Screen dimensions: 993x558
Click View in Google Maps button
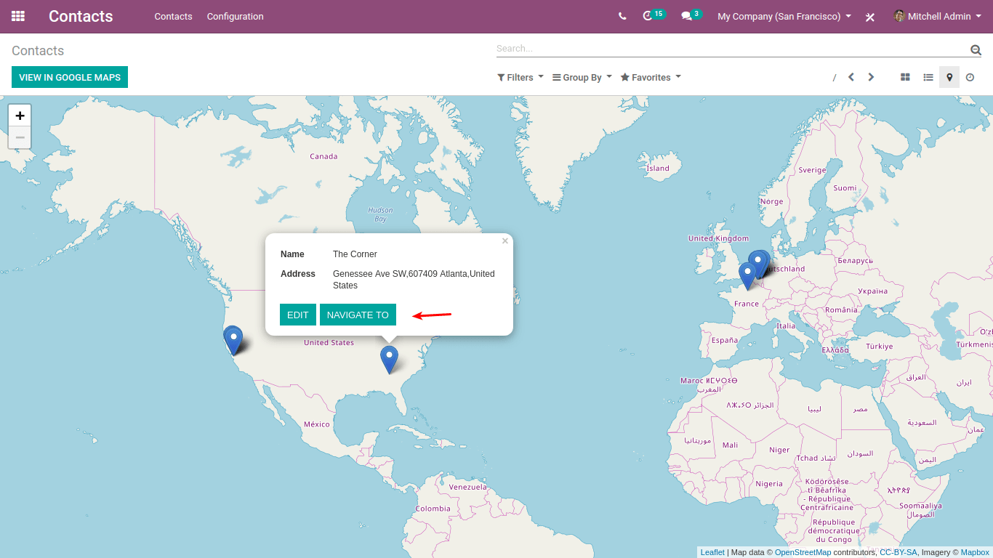click(x=70, y=77)
